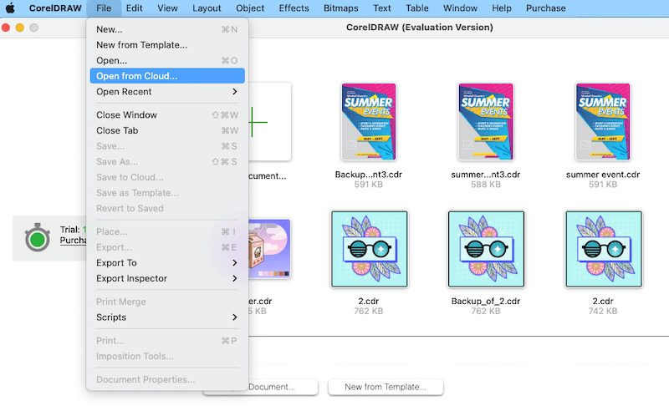Click the 588 KB file size label
The width and height of the screenshot is (669, 411).
(x=486, y=185)
